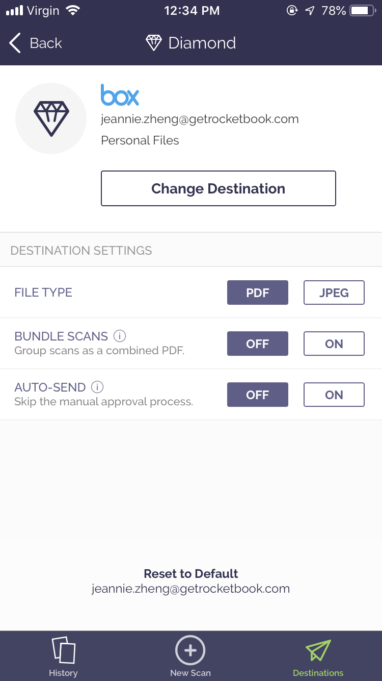Tap the Back chevron arrow
This screenshot has width=382, height=681.
[x=15, y=43]
